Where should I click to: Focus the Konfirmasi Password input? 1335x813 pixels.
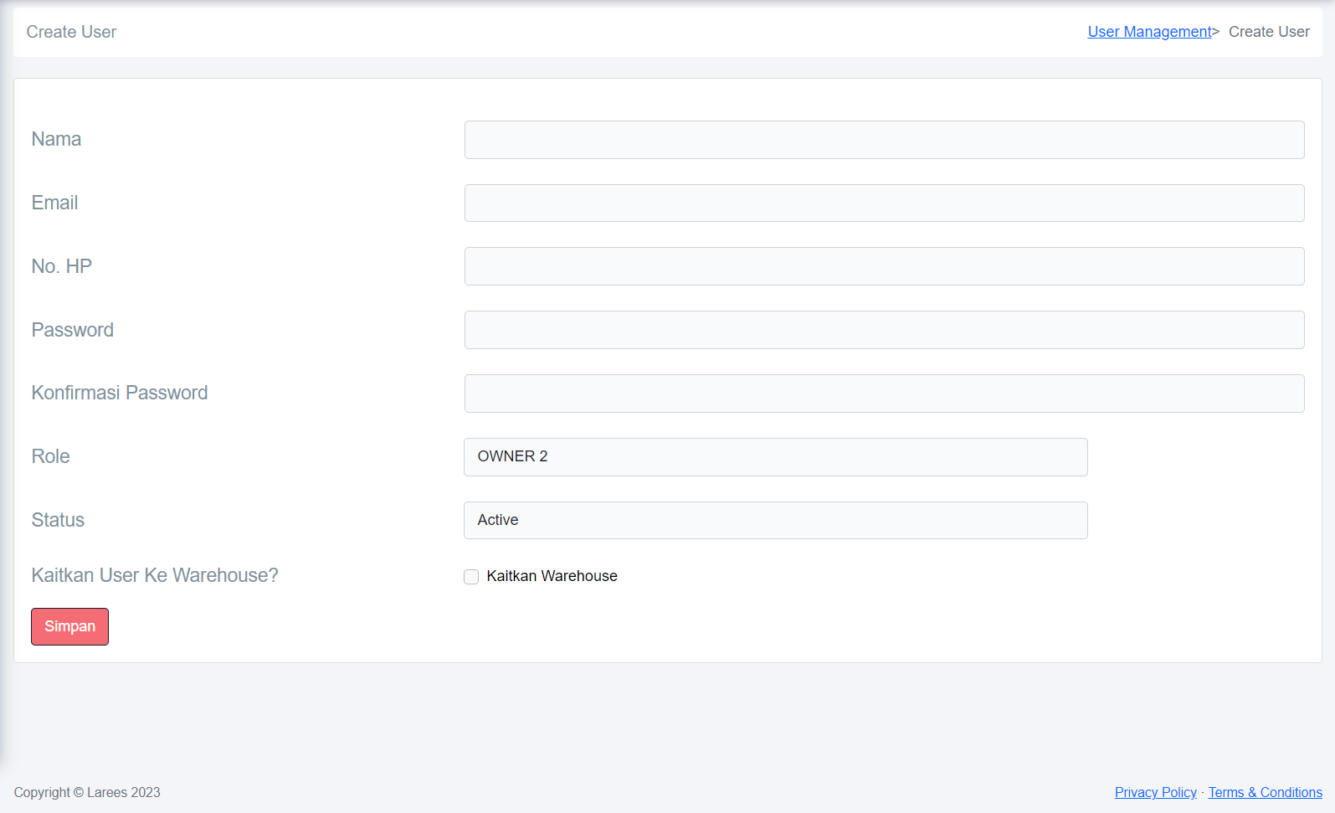coord(884,394)
